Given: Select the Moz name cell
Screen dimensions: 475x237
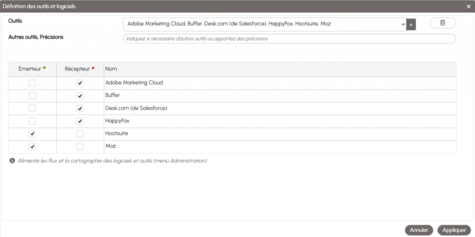Looking at the screenshot, I should [x=280, y=147].
